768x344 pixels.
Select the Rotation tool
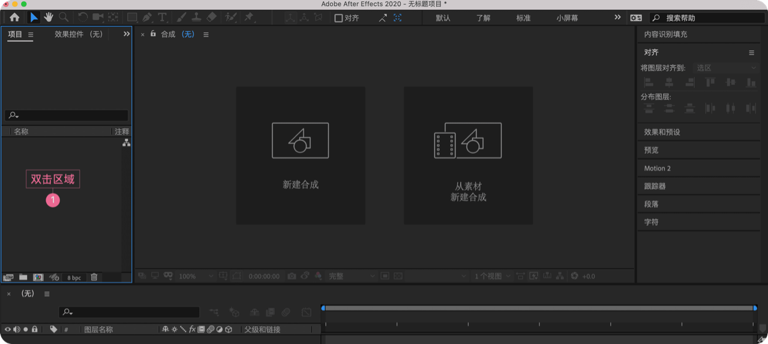pos(82,18)
